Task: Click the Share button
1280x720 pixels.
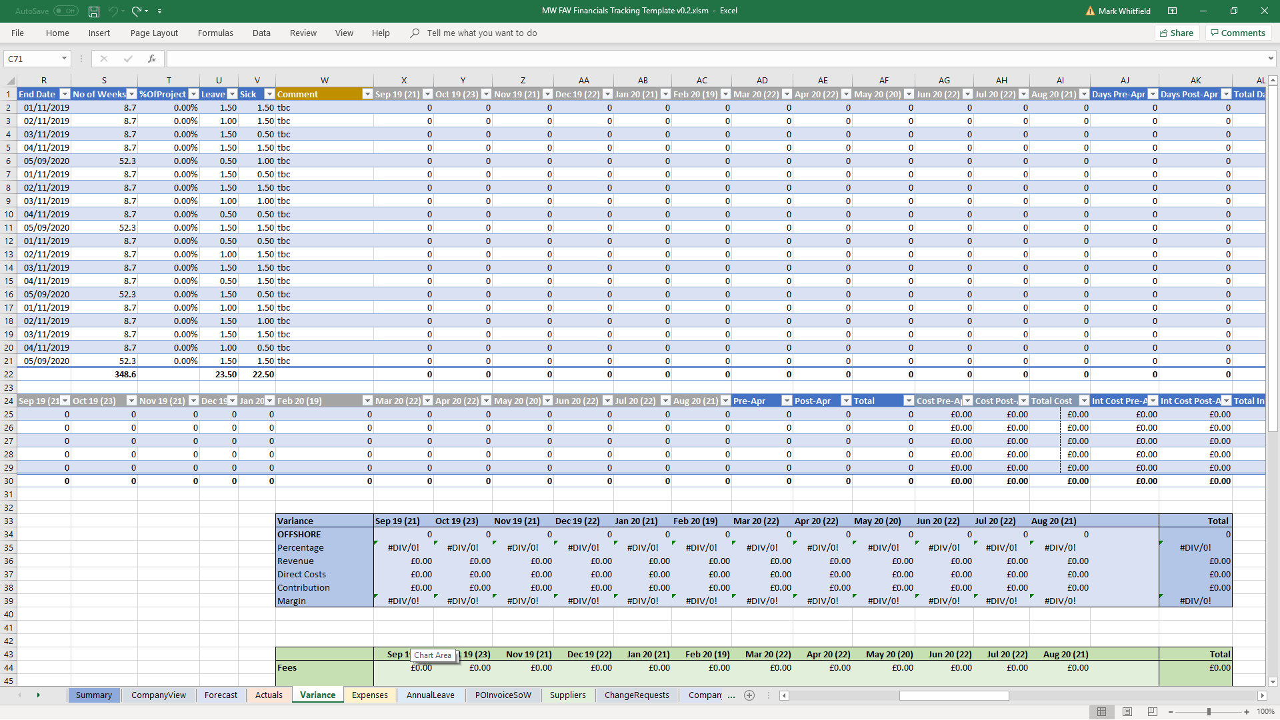Action: (1177, 33)
